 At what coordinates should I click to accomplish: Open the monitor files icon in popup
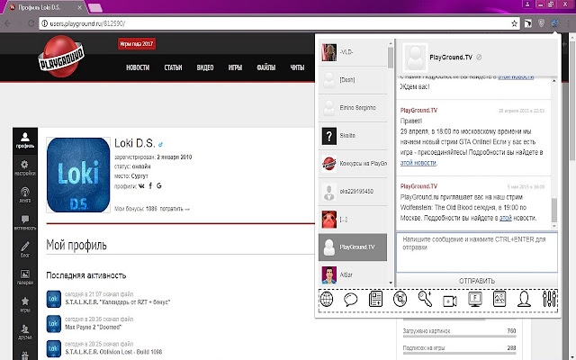(x=475, y=299)
